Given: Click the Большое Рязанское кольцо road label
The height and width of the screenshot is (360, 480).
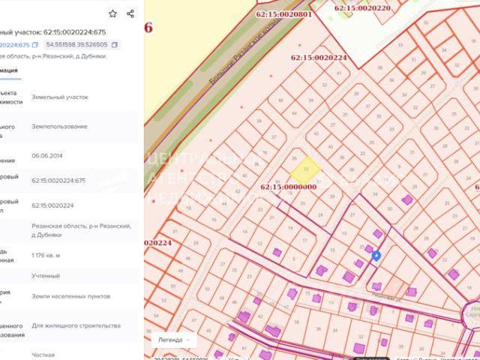Looking at the screenshot, I should [245, 51].
